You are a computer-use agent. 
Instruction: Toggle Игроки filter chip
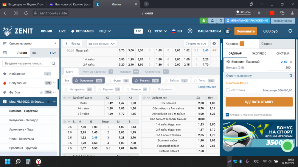click(109, 89)
